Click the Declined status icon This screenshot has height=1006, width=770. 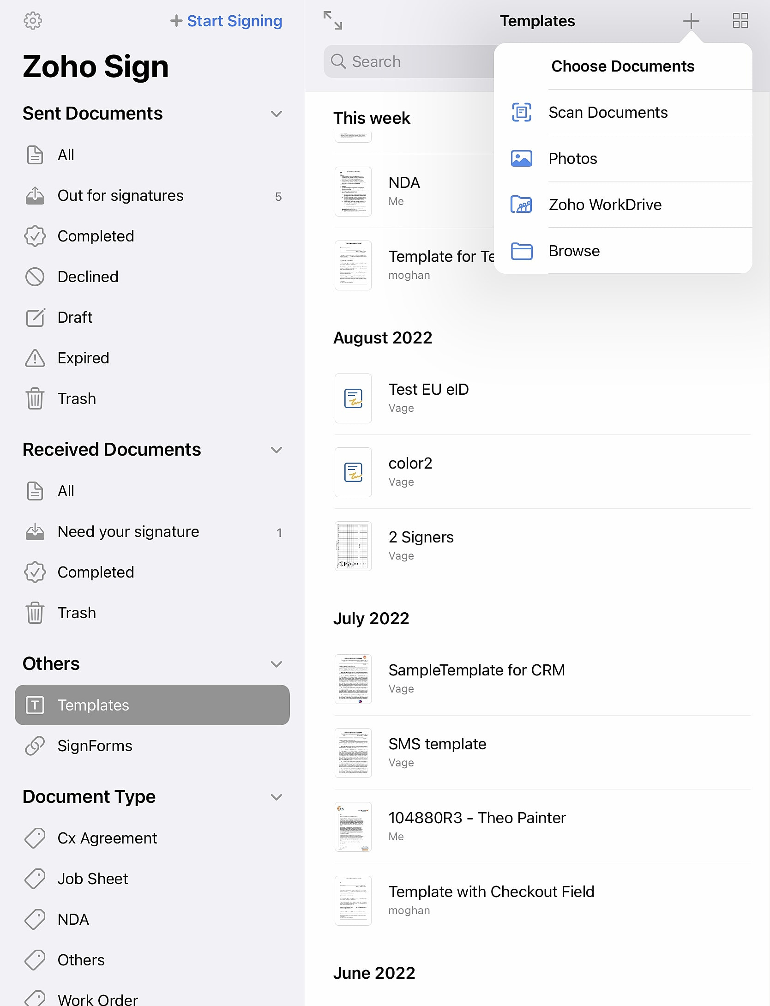(x=35, y=277)
